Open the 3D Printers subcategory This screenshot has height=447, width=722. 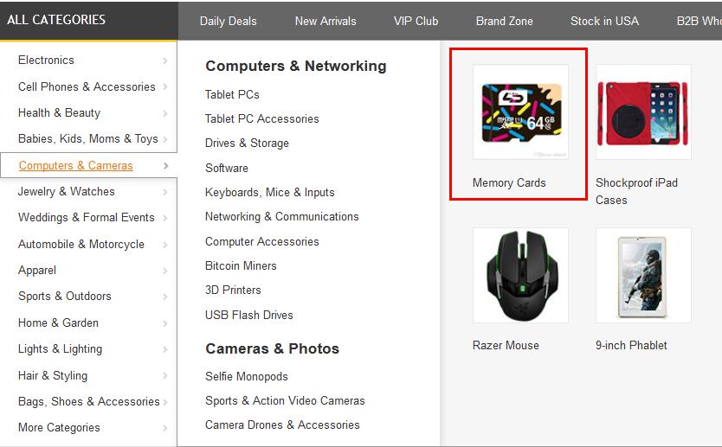233,290
